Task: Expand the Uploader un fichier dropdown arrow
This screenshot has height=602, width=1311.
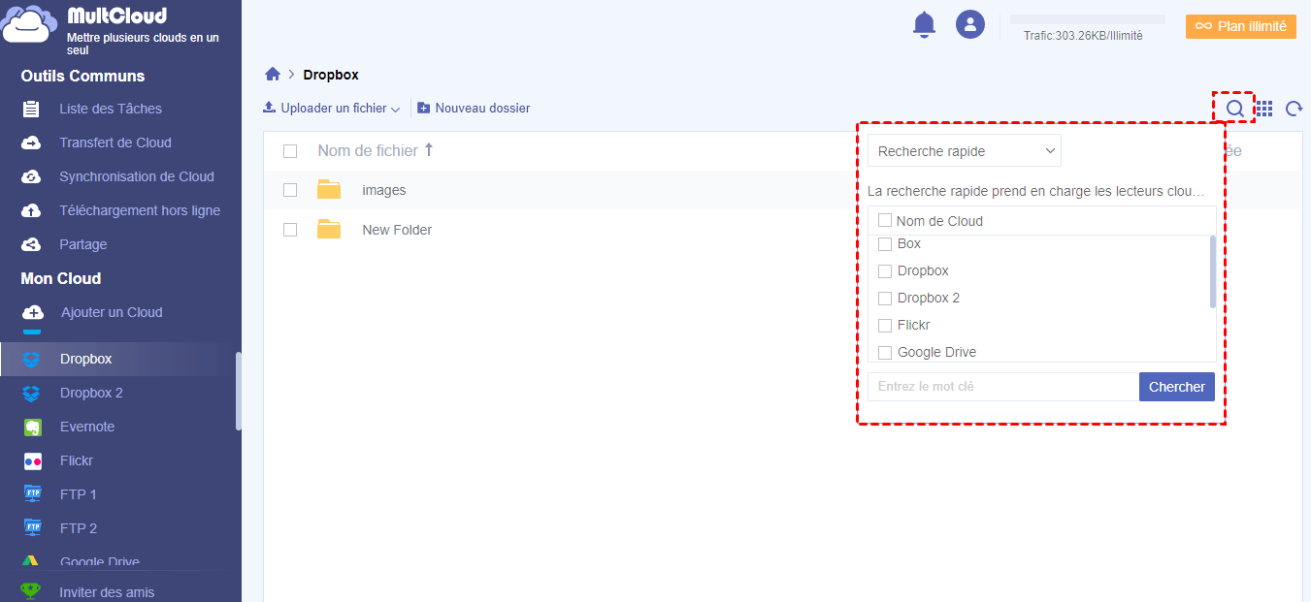Action: [x=395, y=110]
